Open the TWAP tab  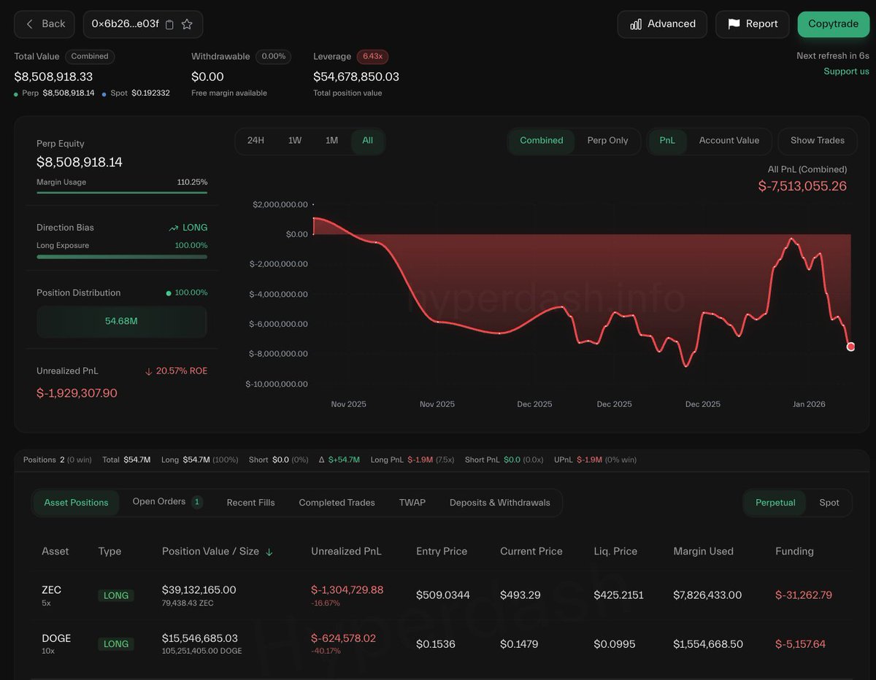click(412, 503)
